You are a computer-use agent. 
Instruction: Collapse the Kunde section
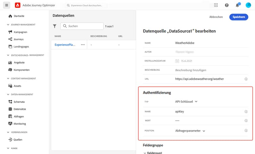(8, 148)
